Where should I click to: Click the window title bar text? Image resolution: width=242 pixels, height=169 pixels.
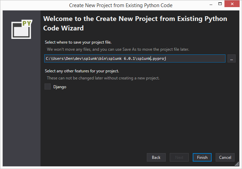121,5
